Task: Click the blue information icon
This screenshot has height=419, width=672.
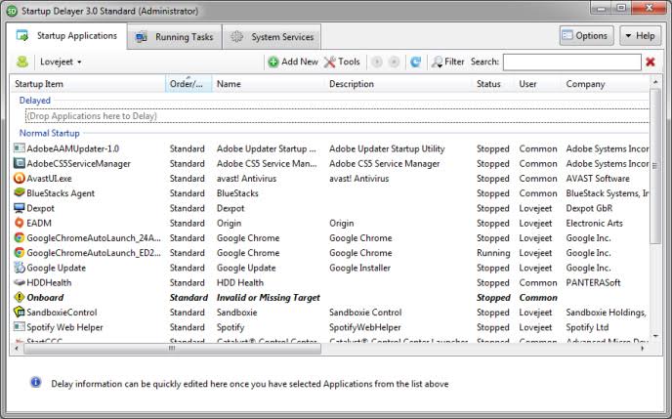Action: (x=35, y=382)
